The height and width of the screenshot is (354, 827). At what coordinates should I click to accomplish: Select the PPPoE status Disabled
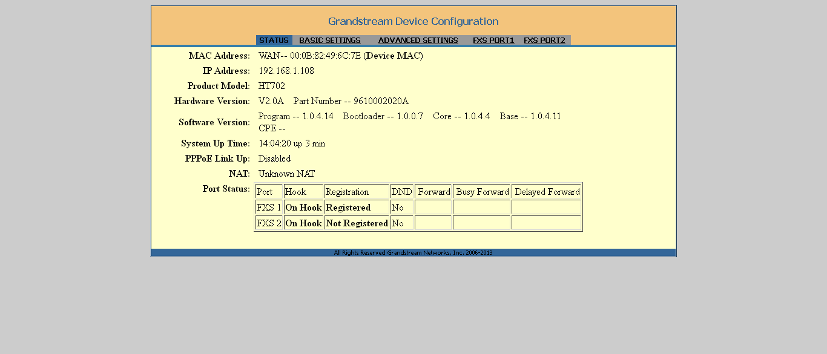click(x=274, y=159)
